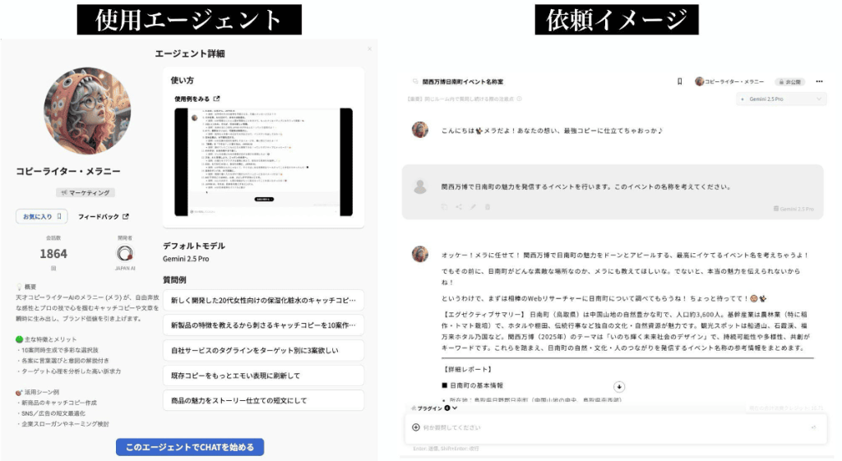842x461 pixels.
Task: Select the マーケティング category tag
Action: 85,192
